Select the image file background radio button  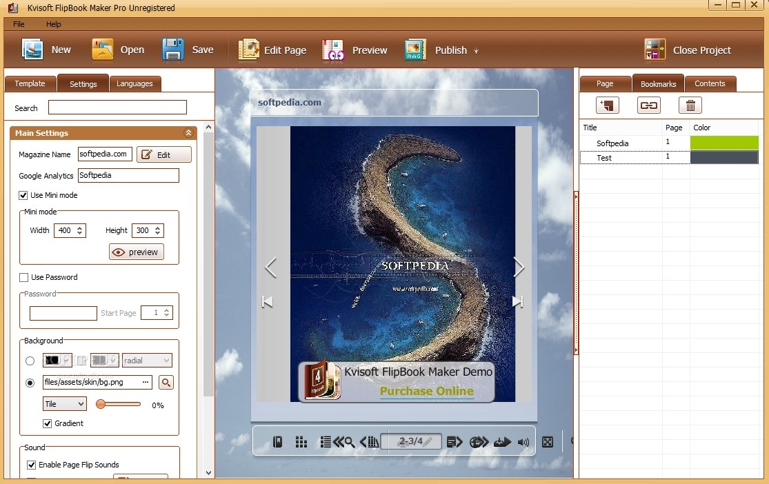30,383
